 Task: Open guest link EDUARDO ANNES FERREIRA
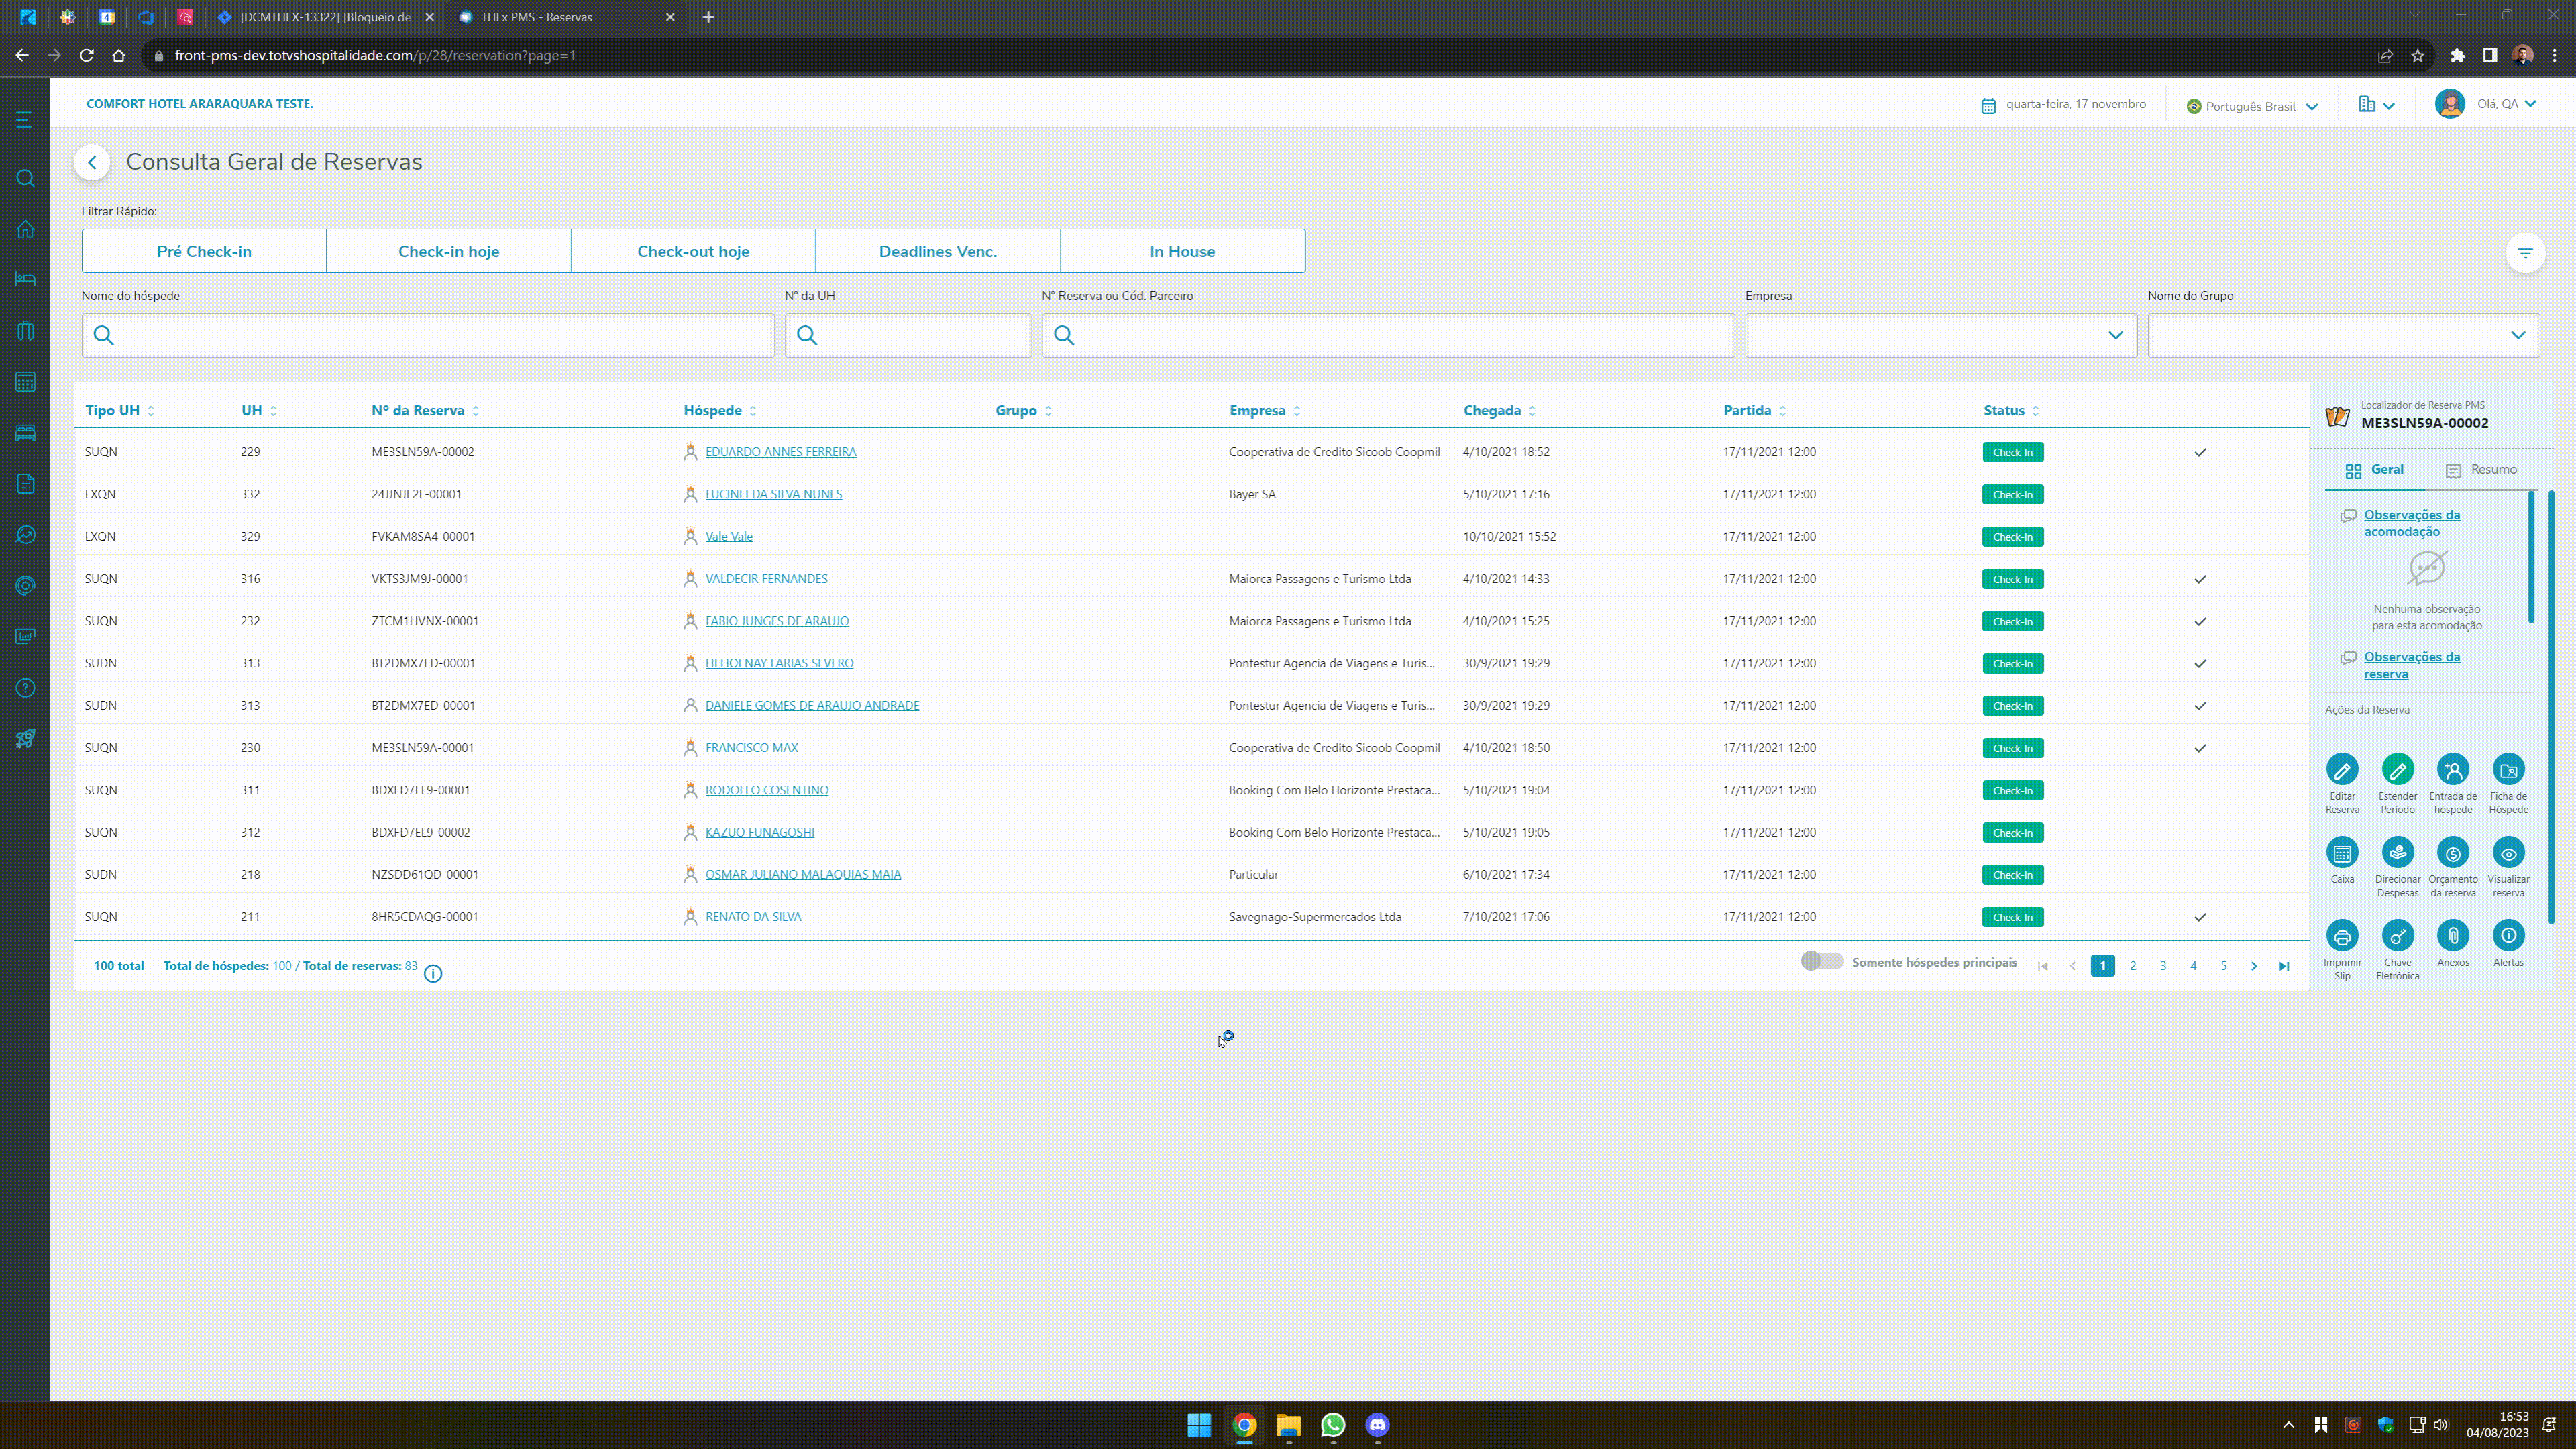pos(780,452)
